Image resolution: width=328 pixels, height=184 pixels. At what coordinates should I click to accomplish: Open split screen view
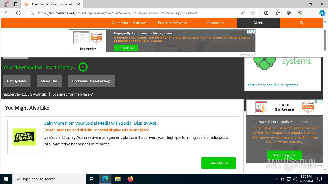pos(266,13)
